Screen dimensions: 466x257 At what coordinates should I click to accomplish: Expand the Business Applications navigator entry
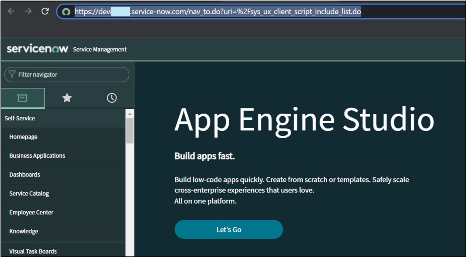pyautogui.click(x=37, y=155)
